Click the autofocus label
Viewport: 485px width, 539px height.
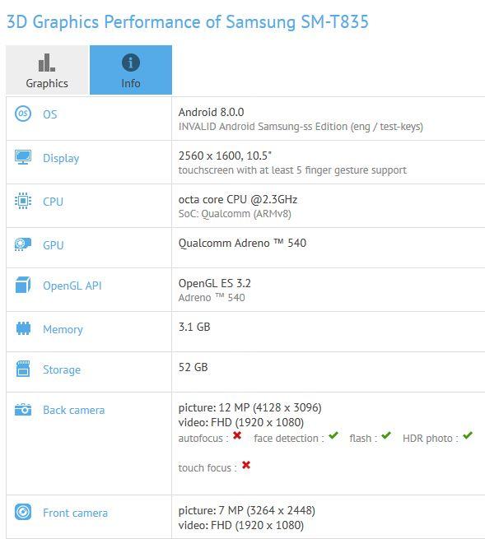pyautogui.click(x=203, y=439)
